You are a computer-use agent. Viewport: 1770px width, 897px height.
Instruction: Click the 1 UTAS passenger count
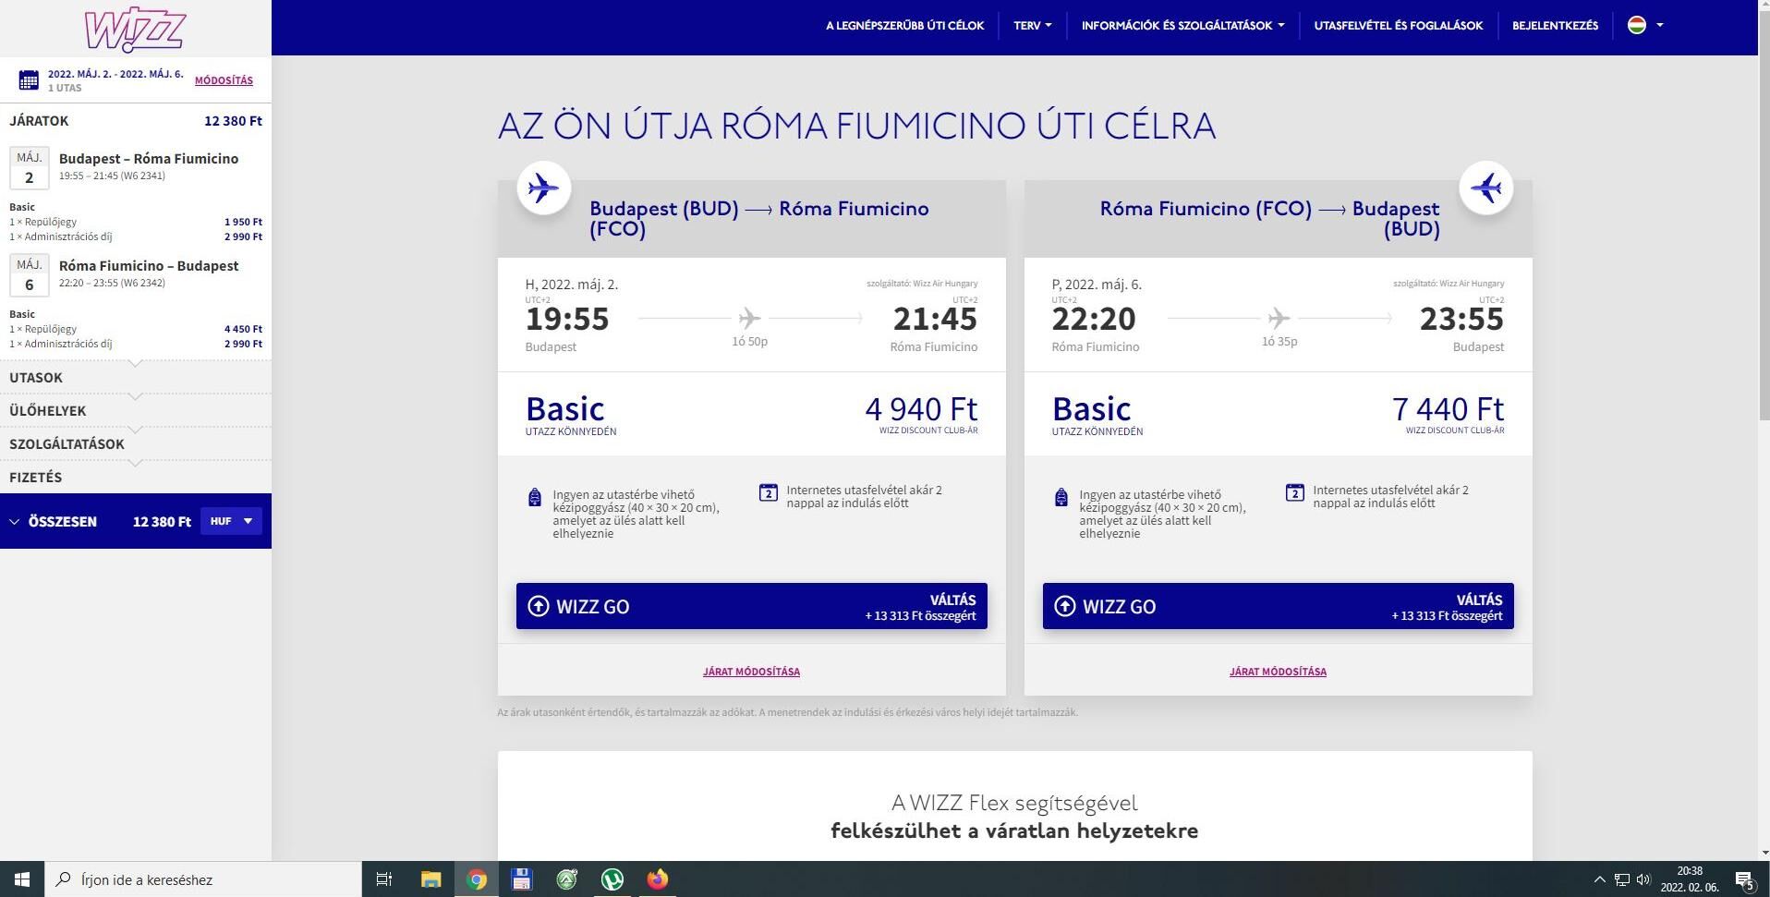point(65,88)
